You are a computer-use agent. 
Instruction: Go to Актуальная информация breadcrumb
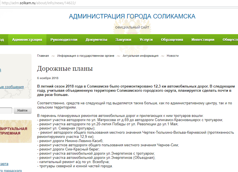(141, 56)
